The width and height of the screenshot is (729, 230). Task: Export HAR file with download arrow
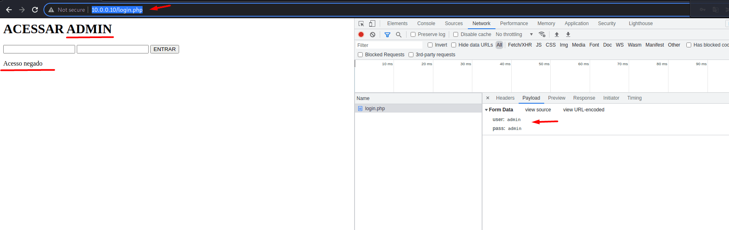pyautogui.click(x=568, y=34)
